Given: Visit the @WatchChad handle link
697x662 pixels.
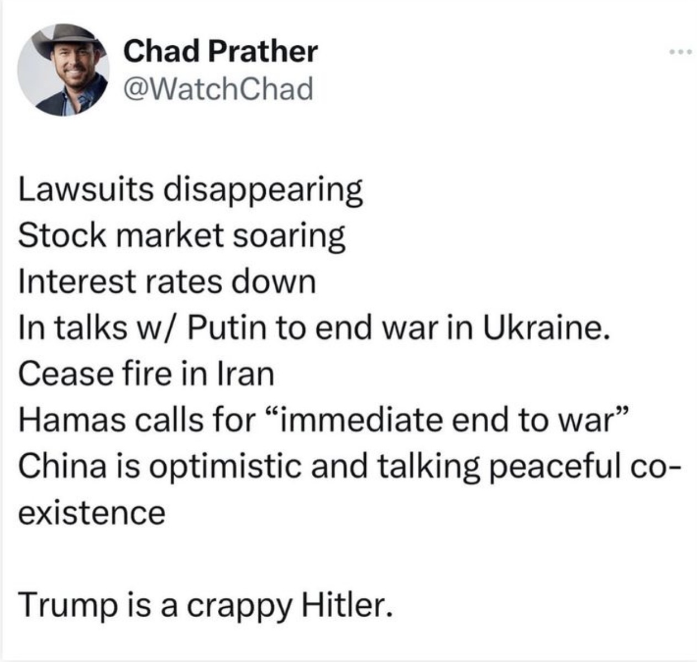Looking at the screenshot, I should click(218, 88).
